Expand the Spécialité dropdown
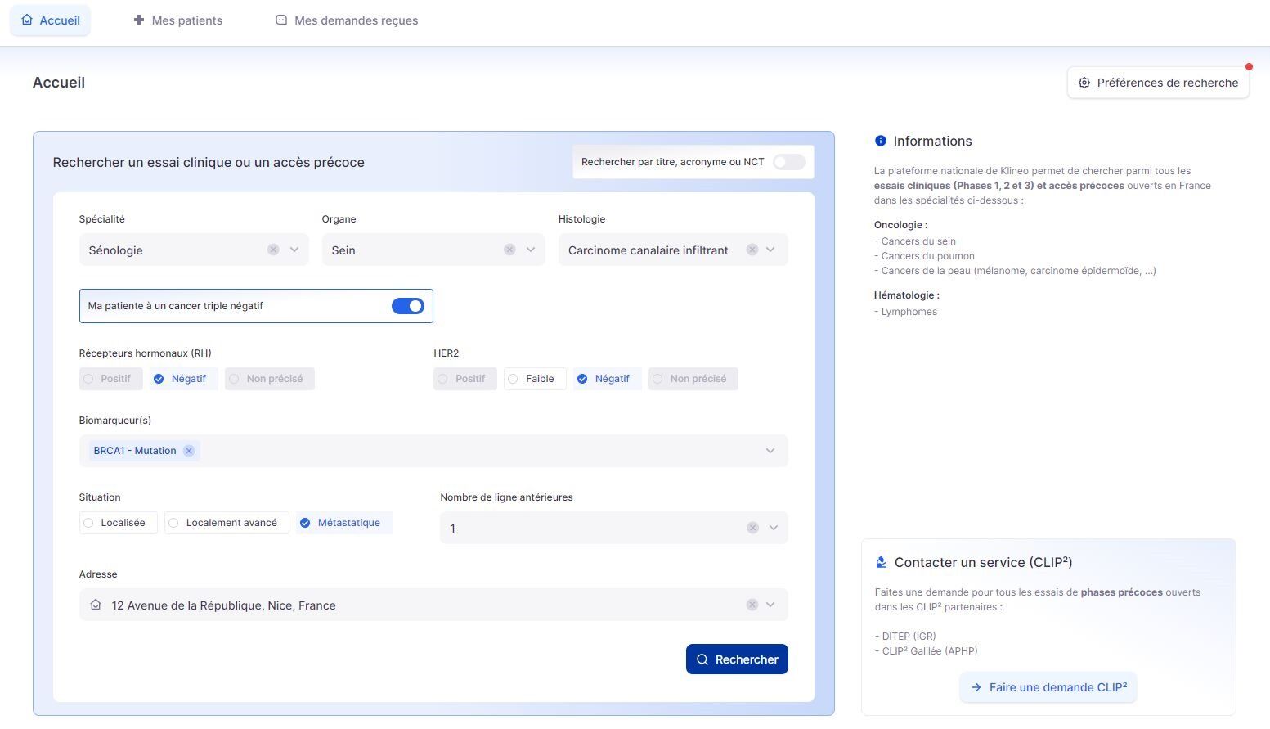This screenshot has width=1270, height=729. click(294, 250)
